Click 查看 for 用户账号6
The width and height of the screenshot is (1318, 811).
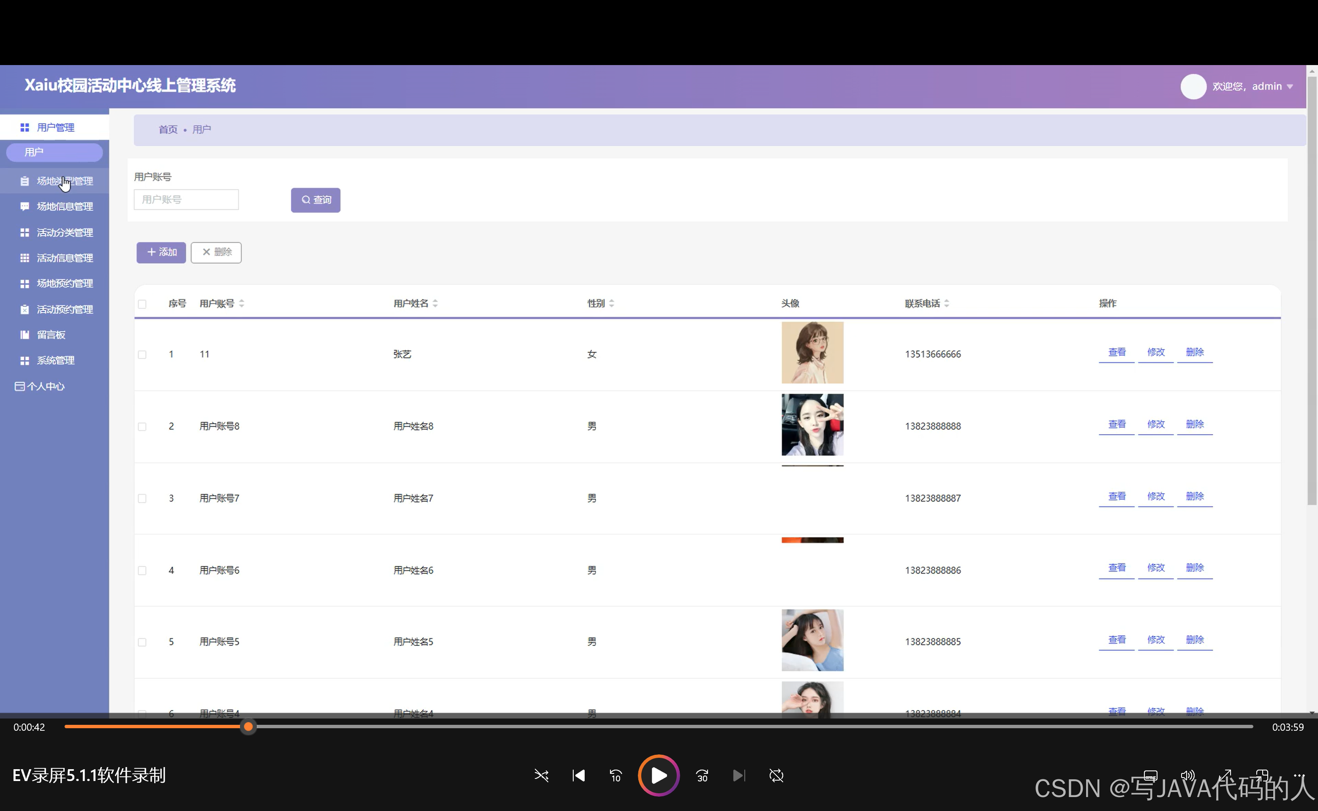(1117, 568)
